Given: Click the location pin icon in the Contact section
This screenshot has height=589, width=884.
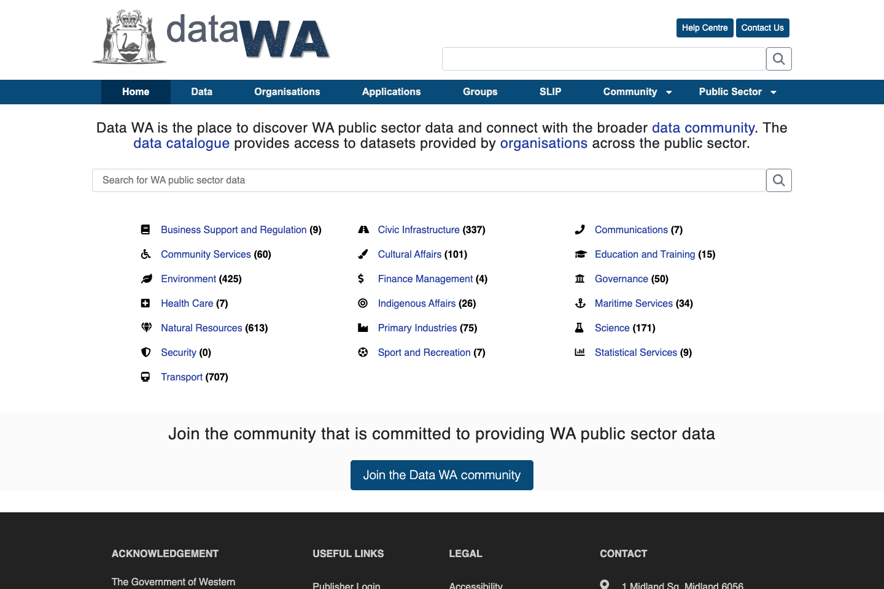Looking at the screenshot, I should point(604,583).
